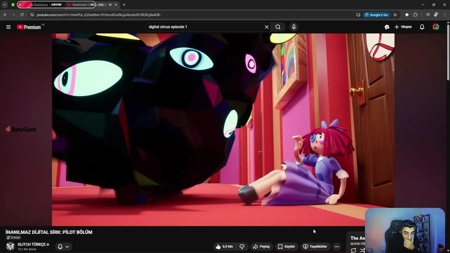The width and height of the screenshot is (450, 253).
Task: Go forward with the browser forward arrow
Action: [x=13, y=15]
